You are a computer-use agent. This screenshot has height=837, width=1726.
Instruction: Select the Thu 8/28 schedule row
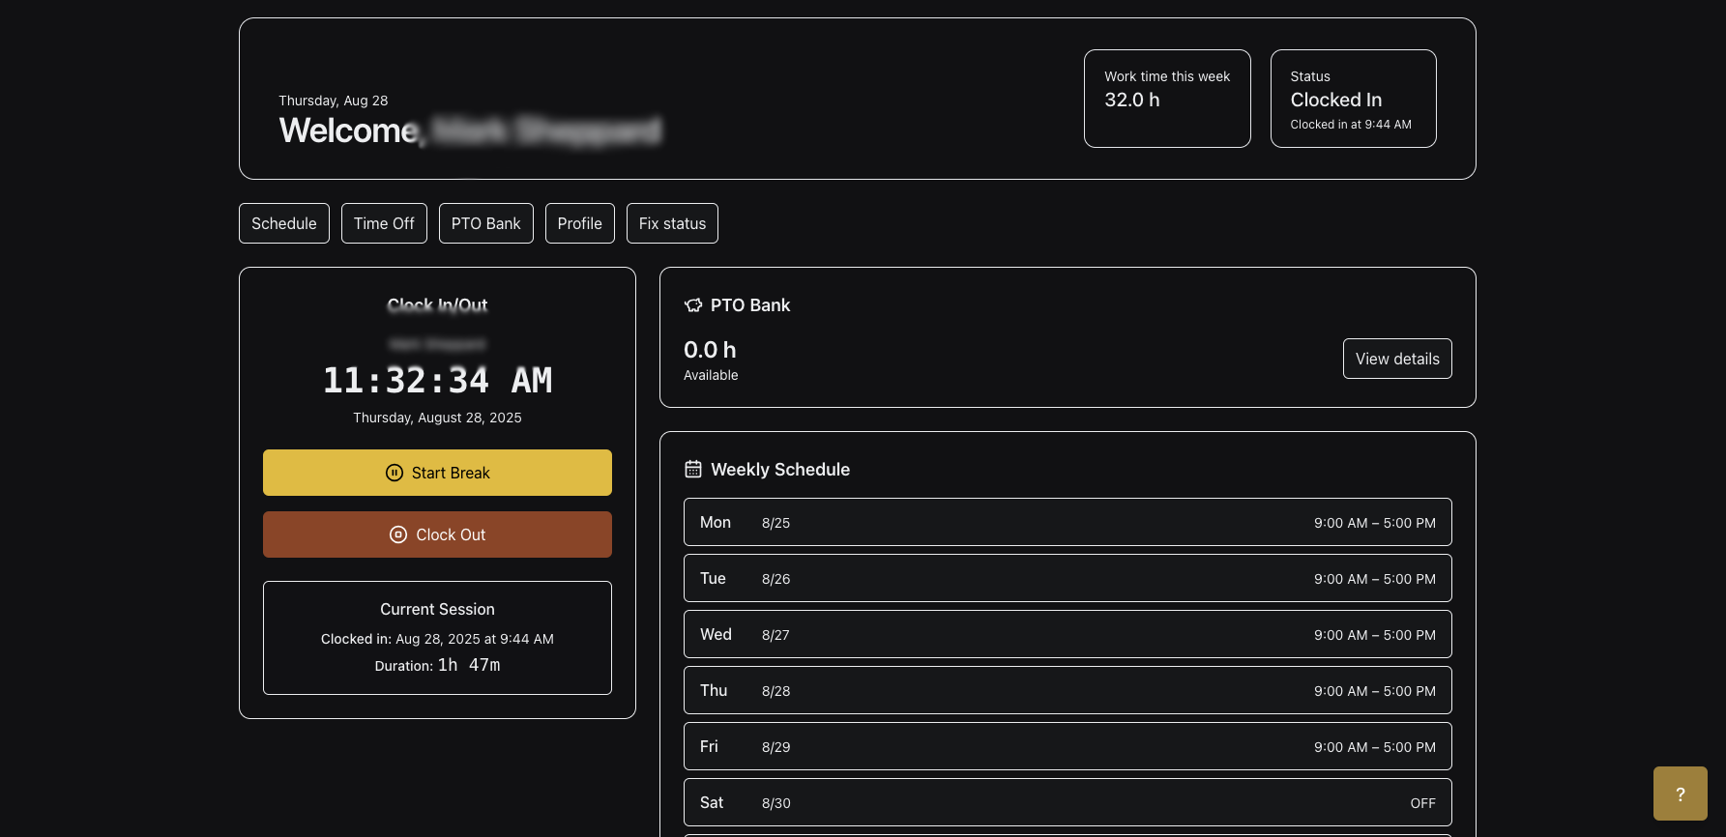tap(1067, 690)
